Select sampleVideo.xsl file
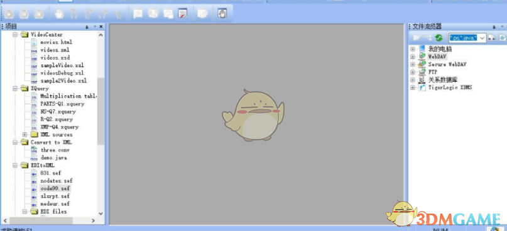Image resolution: width=507 pixels, height=231 pixels. [62, 65]
